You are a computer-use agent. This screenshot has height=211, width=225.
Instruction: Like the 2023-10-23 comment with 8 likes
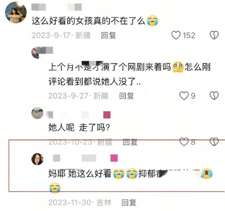click(x=184, y=142)
